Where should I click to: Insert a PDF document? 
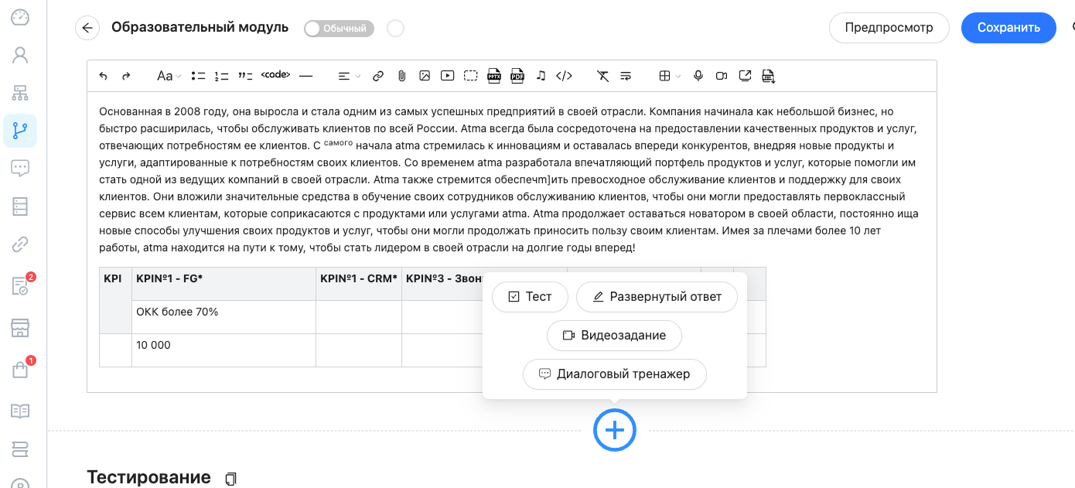[x=517, y=76]
